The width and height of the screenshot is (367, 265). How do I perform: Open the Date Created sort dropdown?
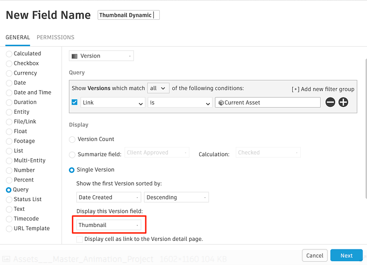109,197
